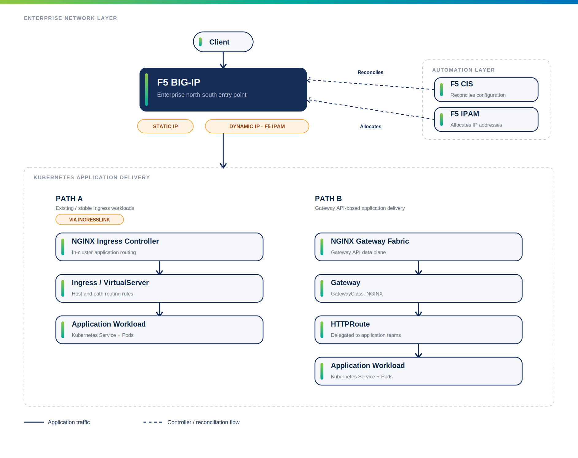The width and height of the screenshot is (578, 458).
Task: Click 'KUBERNETES APPLICATION DELIVERY' heading
Action: coord(92,177)
